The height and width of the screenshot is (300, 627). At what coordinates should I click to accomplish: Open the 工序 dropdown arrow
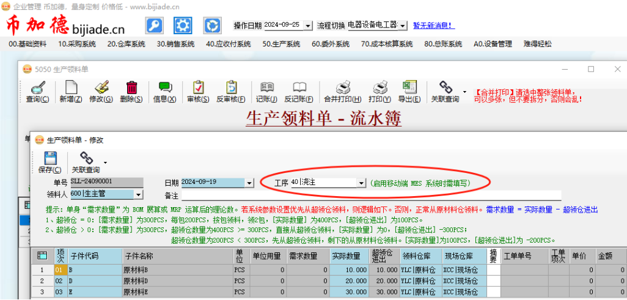(362, 183)
